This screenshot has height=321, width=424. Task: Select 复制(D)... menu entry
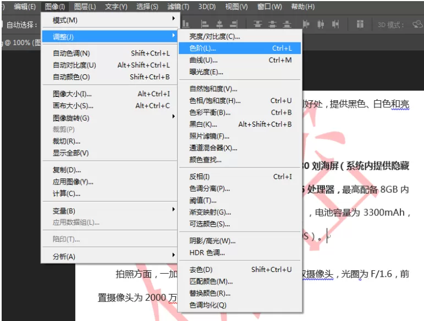[x=109, y=170]
